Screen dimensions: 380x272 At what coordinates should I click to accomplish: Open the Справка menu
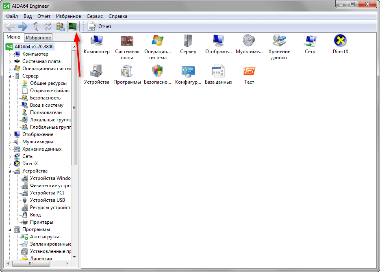click(x=117, y=16)
